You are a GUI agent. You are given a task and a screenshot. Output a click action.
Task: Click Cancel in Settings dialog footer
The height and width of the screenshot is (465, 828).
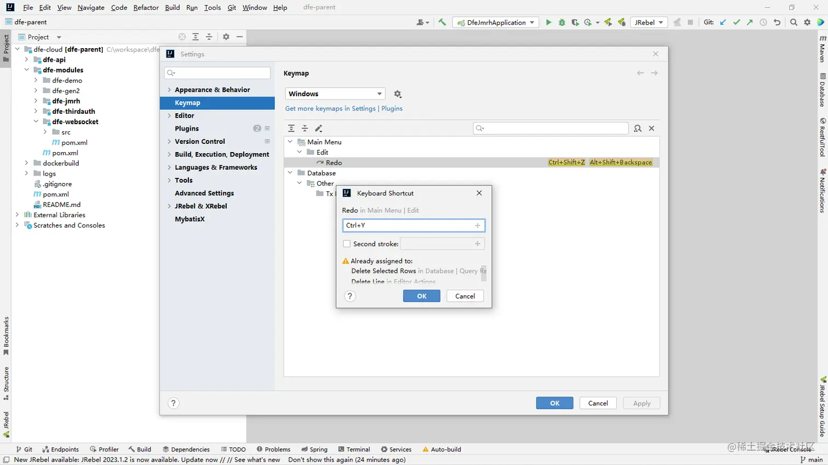coord(598,403)
